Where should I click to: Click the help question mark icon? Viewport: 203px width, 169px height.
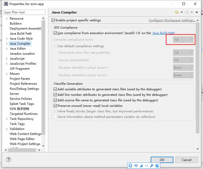[x=8, y=159]
